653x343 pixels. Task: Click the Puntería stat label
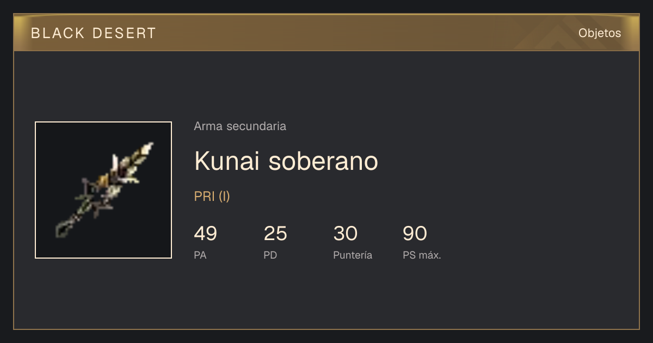tap(353, 255)
